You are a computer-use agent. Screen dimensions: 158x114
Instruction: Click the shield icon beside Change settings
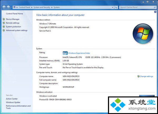138,76
